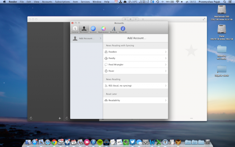Click the chevron on the Feedly row
The width and height of the screenshot is (235, 147).
tap(166, 58)
